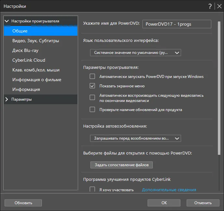This screenshot has width=224, height=211.
Task: Tick the Я хочу участвовать checkbox
Action: [x=92, y=189]
